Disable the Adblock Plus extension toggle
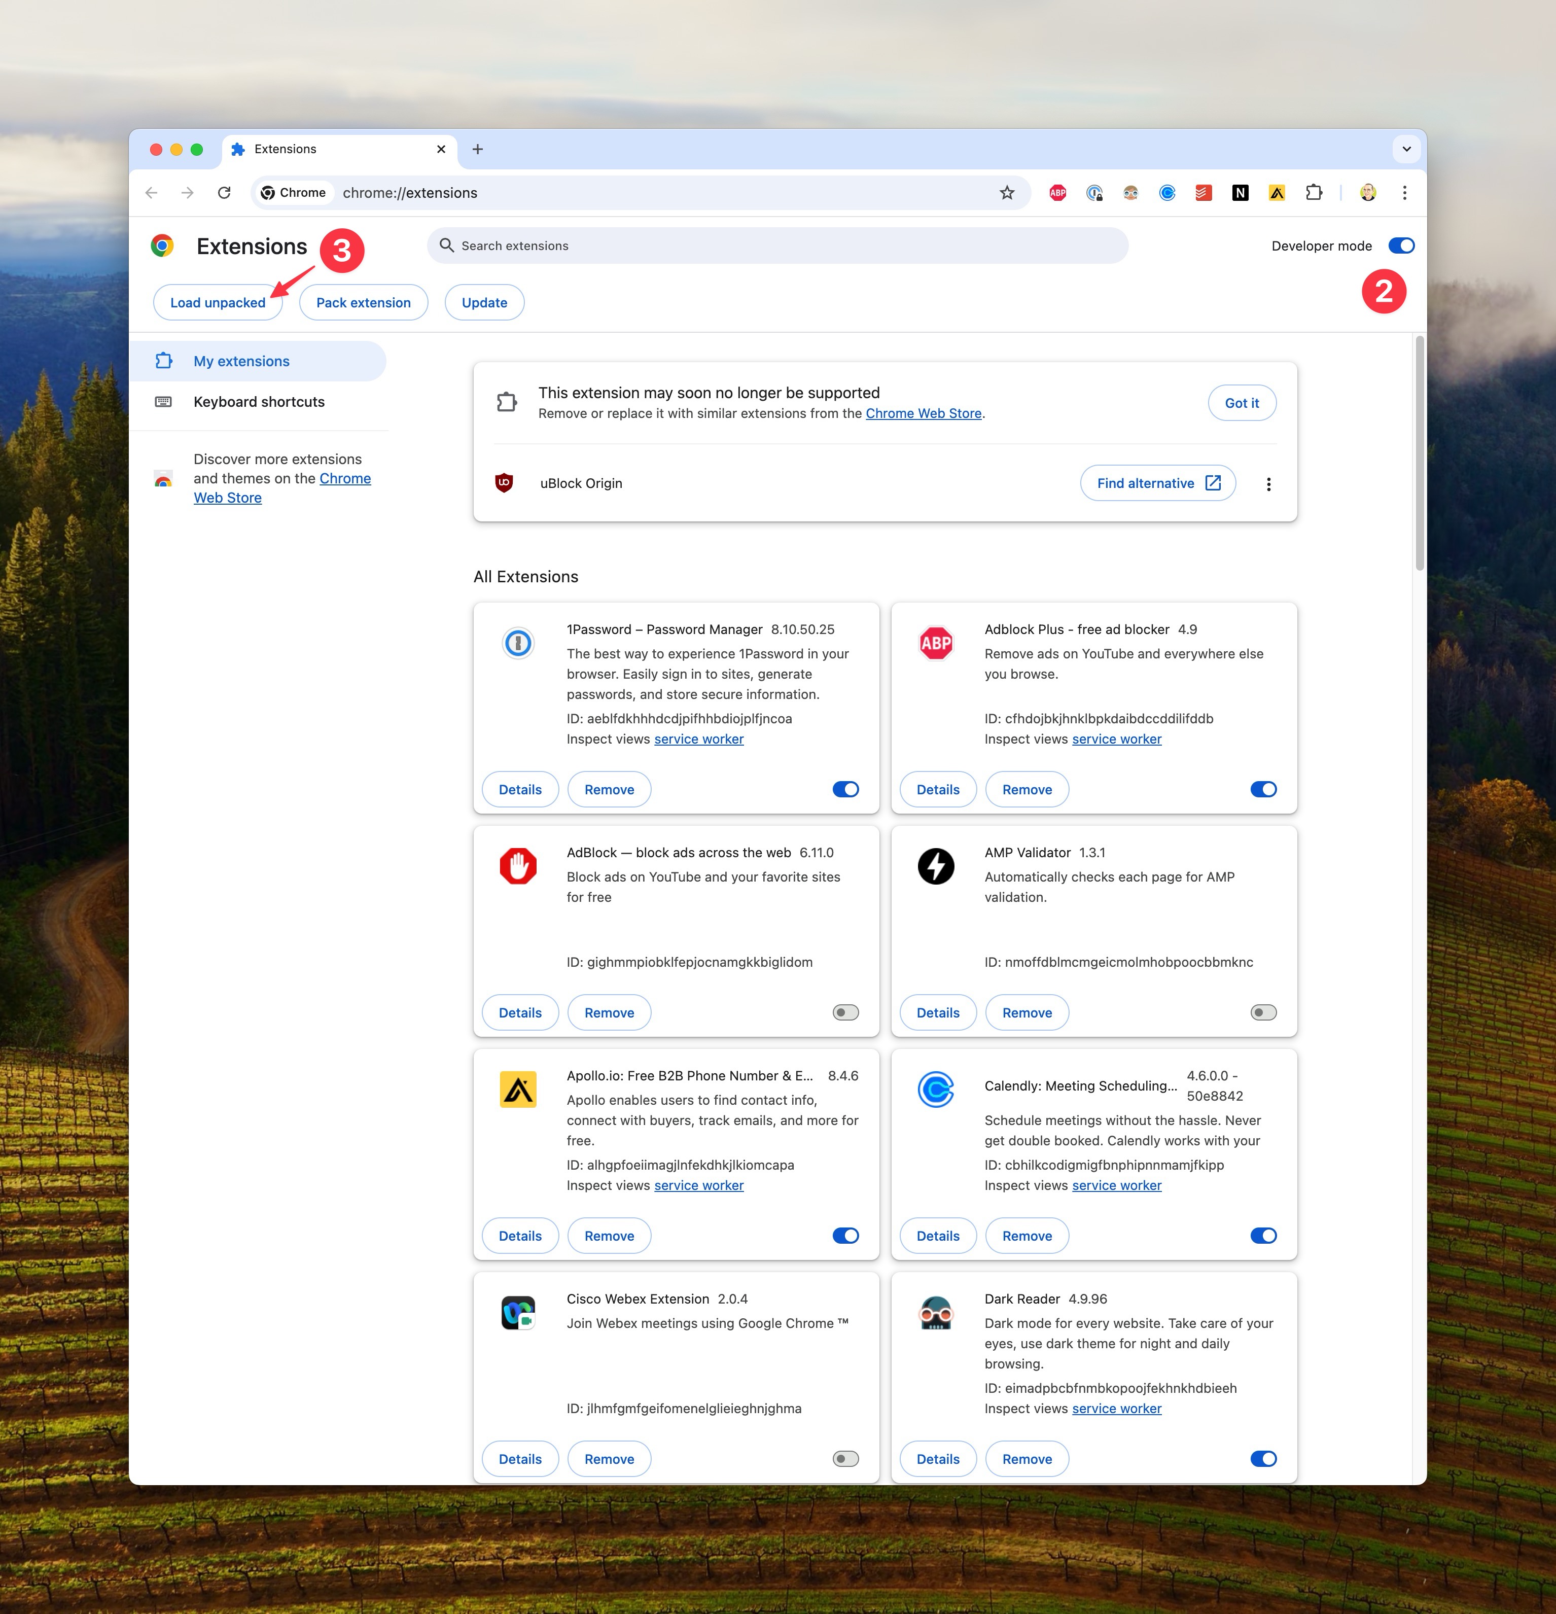Screen dimensions: 1556x1614 (x=1264, y=789)
